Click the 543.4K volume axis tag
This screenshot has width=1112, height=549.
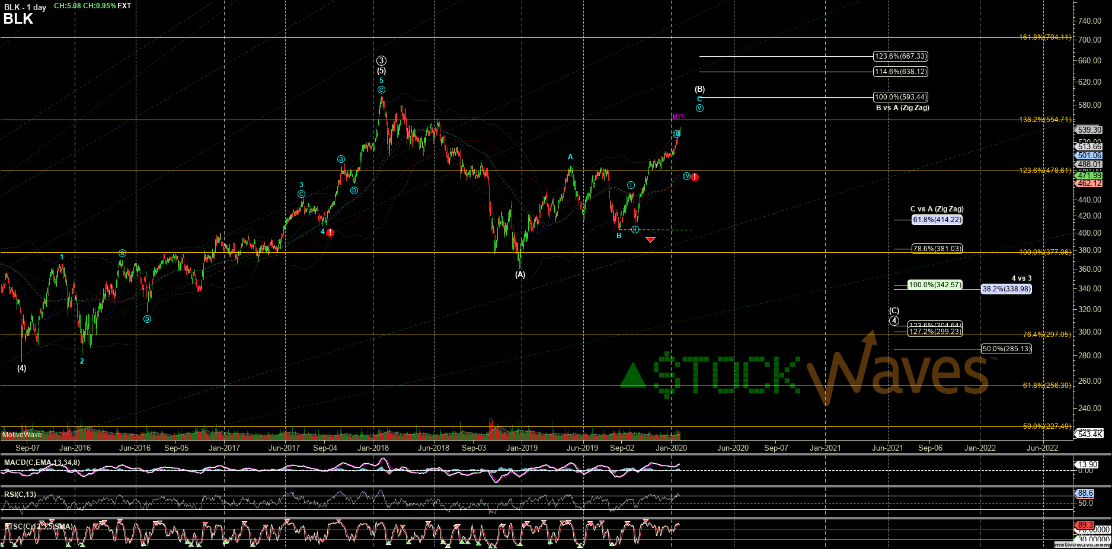pos(1089,434)
